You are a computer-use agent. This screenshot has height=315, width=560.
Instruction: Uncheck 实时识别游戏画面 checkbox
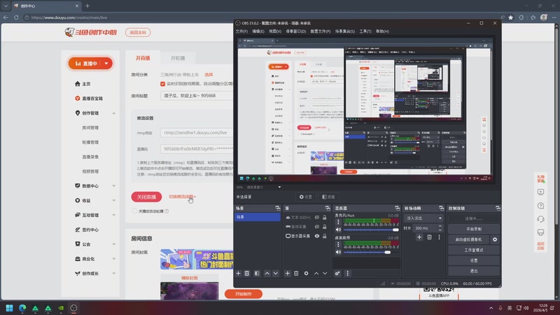click(163, 84)
